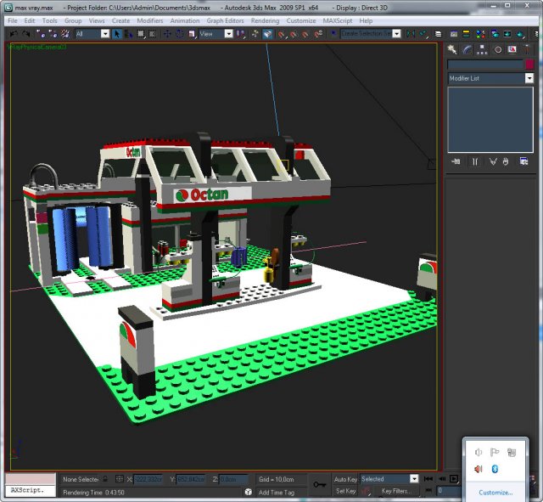Screen dimensions: 543x502
Task: Toggle the Spinner Snap magnet
Action: tap(318, 34)
